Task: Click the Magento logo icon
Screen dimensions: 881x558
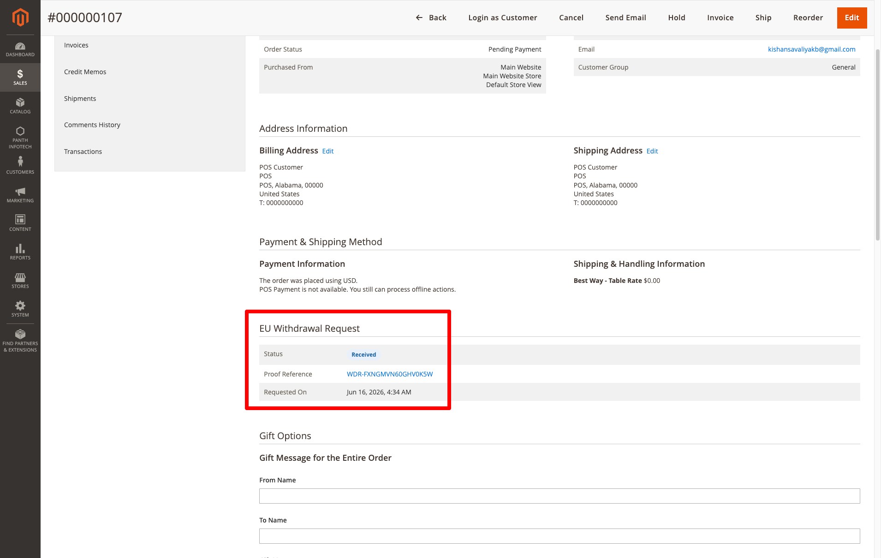Action: [x=20, y=18]
